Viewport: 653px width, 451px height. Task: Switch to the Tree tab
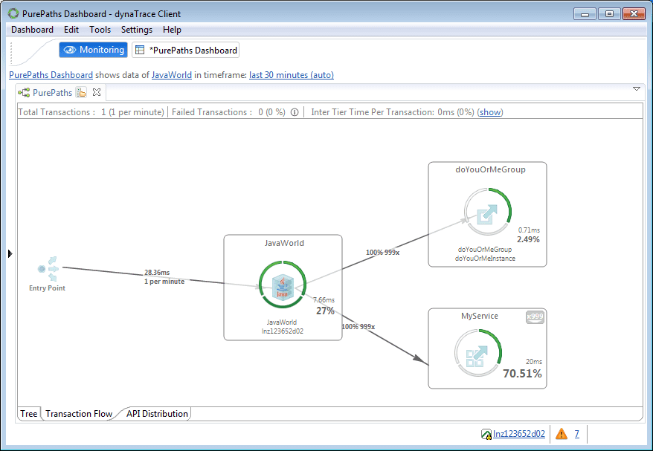coord(29,414)
